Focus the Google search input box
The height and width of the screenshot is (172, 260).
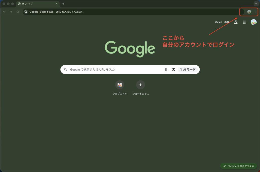[x=114, y=70]
